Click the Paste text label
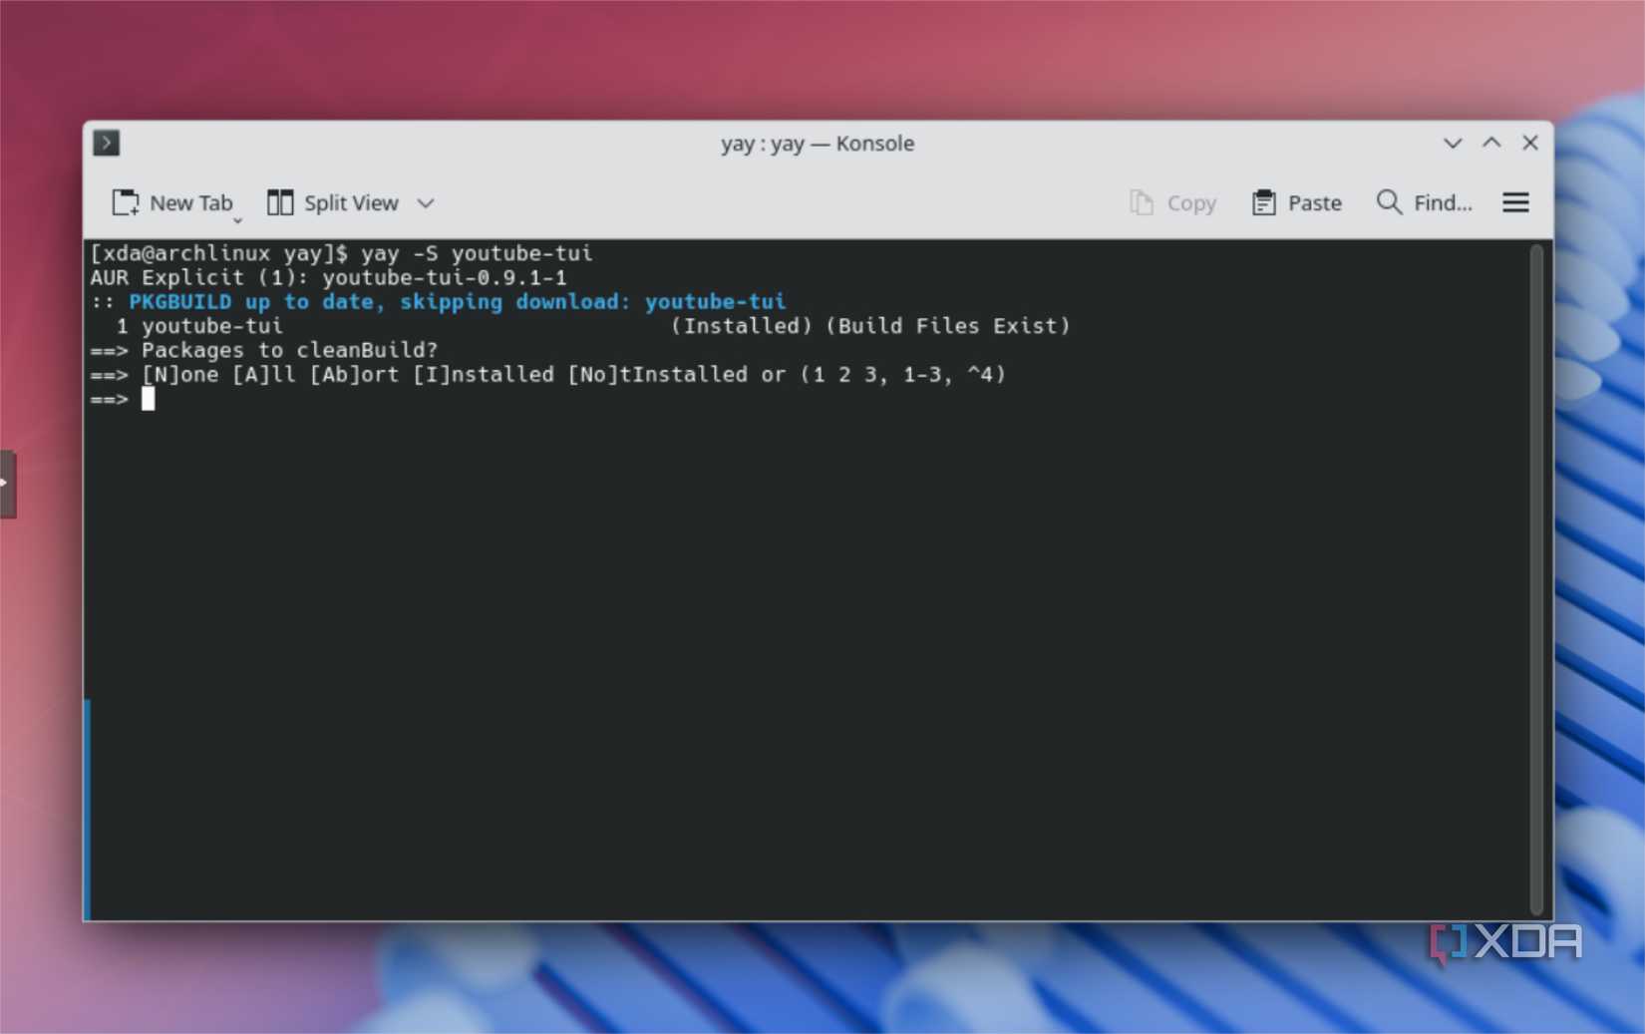 pos(1313,202)
